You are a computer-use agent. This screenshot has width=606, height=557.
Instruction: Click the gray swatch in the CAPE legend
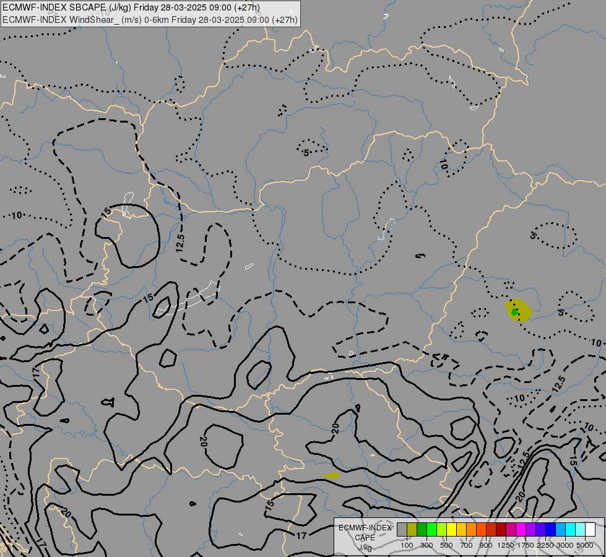402,530
